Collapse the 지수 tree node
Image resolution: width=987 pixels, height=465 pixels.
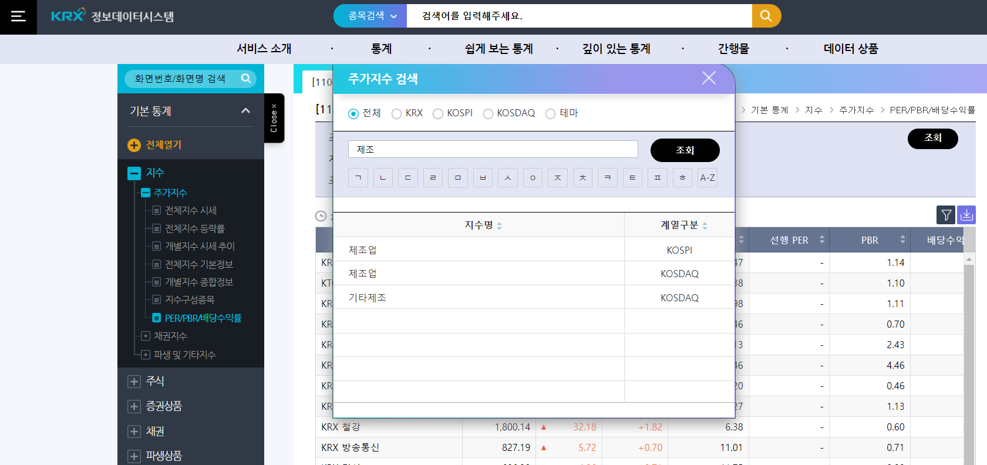pos(134,173)
